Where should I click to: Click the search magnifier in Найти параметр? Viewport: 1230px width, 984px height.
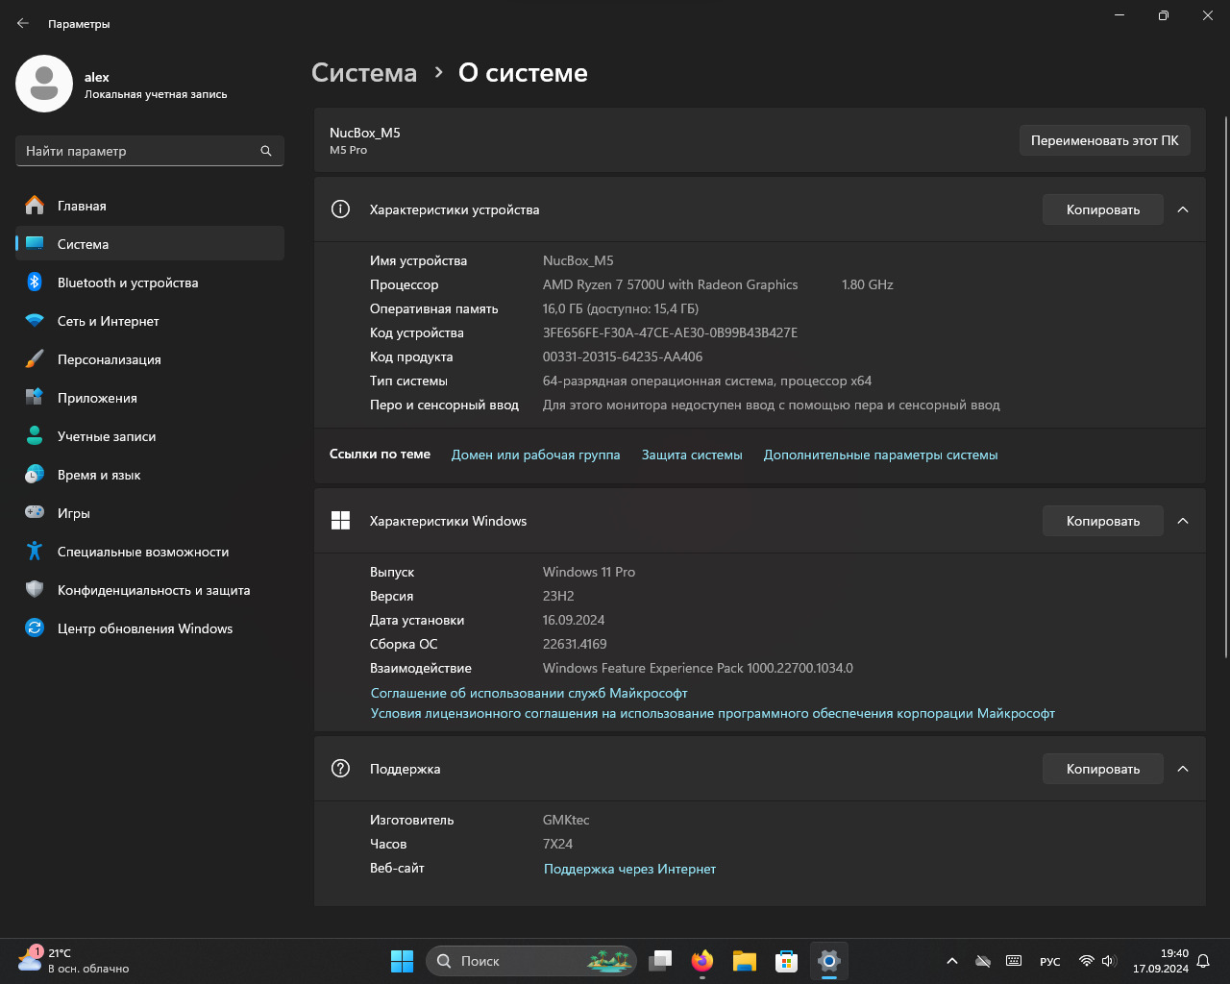coord(266,151)
